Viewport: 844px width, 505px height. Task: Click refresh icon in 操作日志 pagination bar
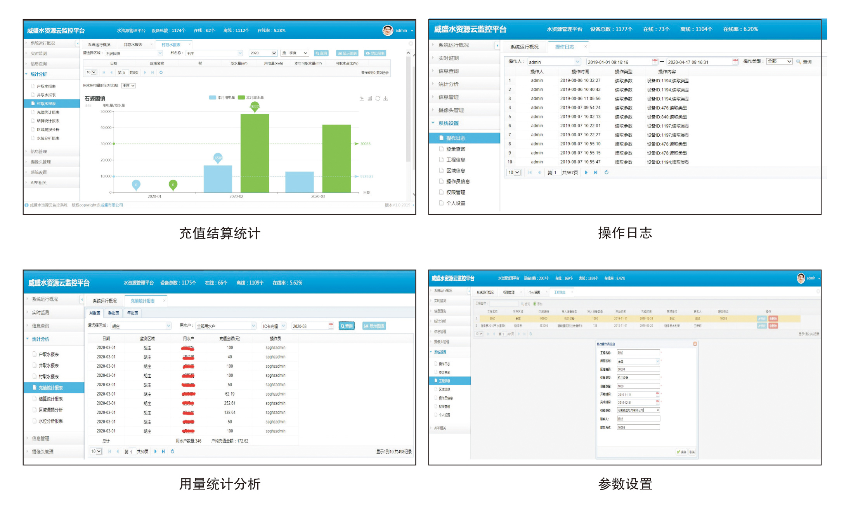point(607,172)
